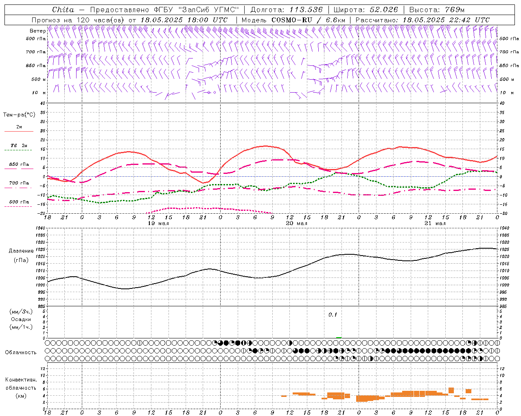
Task: Click the ФГБУ "ЗапСиб УГМС" provider text
Action: [197, 10]
